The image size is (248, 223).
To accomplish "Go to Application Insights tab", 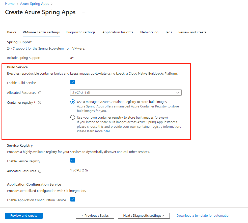I will coord(118,32).
